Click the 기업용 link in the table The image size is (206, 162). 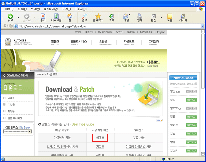click(x=100, y=146)
